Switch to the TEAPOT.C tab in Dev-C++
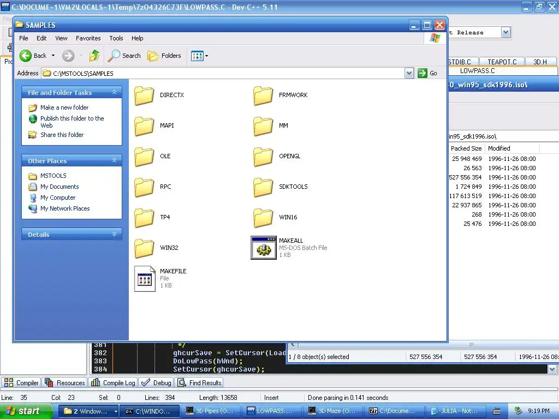559x419 pixels. click(x=502, y=62)
